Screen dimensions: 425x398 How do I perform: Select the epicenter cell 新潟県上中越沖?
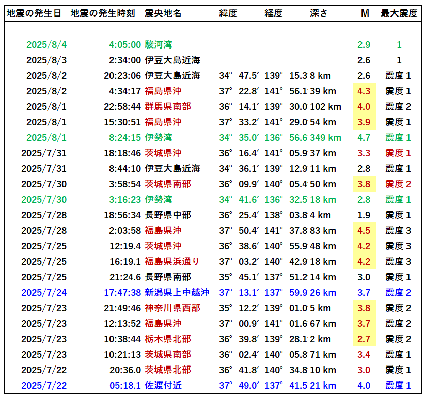tap(177, 292)
